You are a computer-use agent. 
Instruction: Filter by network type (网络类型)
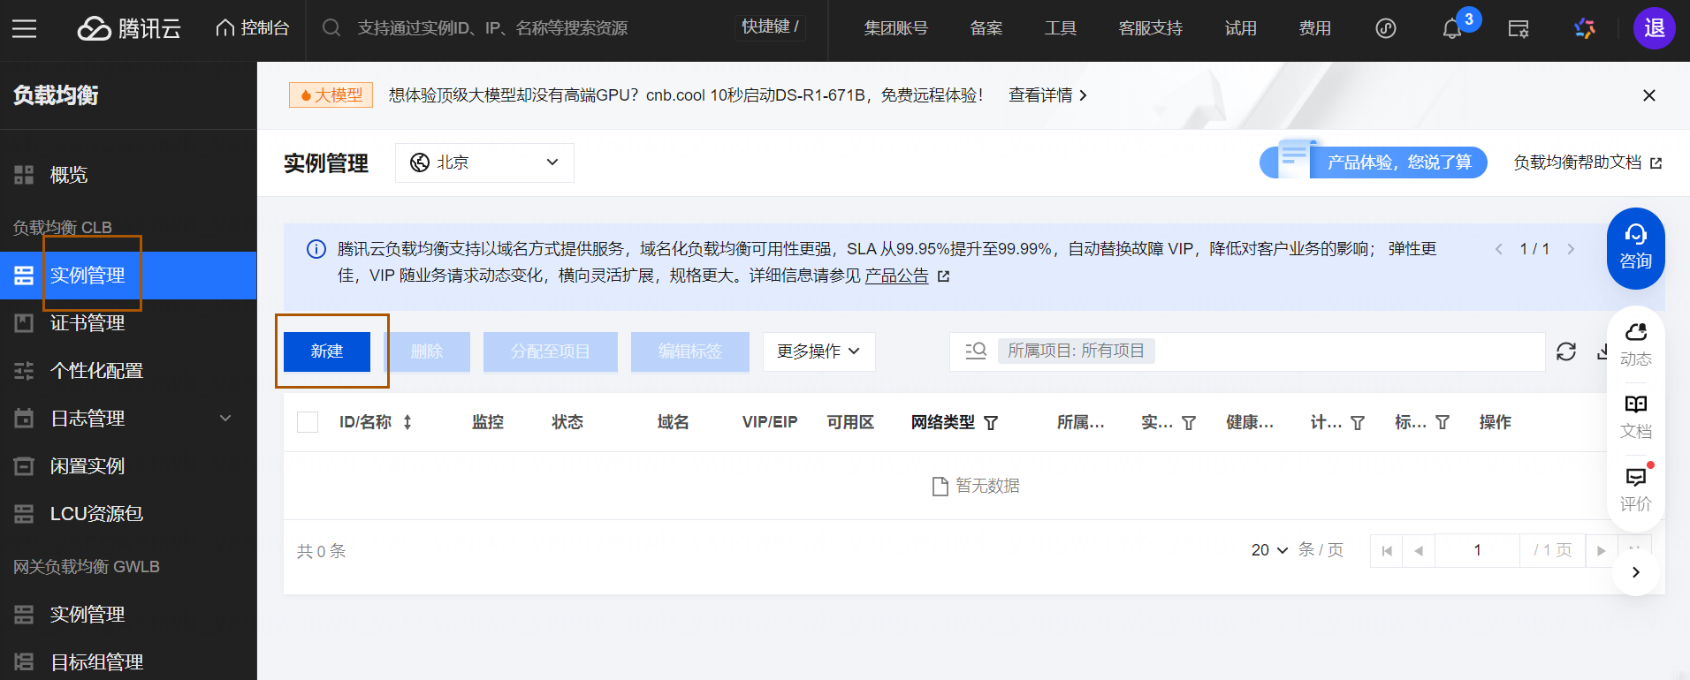tap(991, 423)
